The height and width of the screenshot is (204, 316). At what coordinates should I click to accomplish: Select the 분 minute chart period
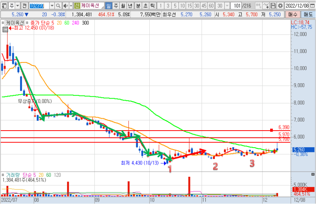[x=138, y=6]
